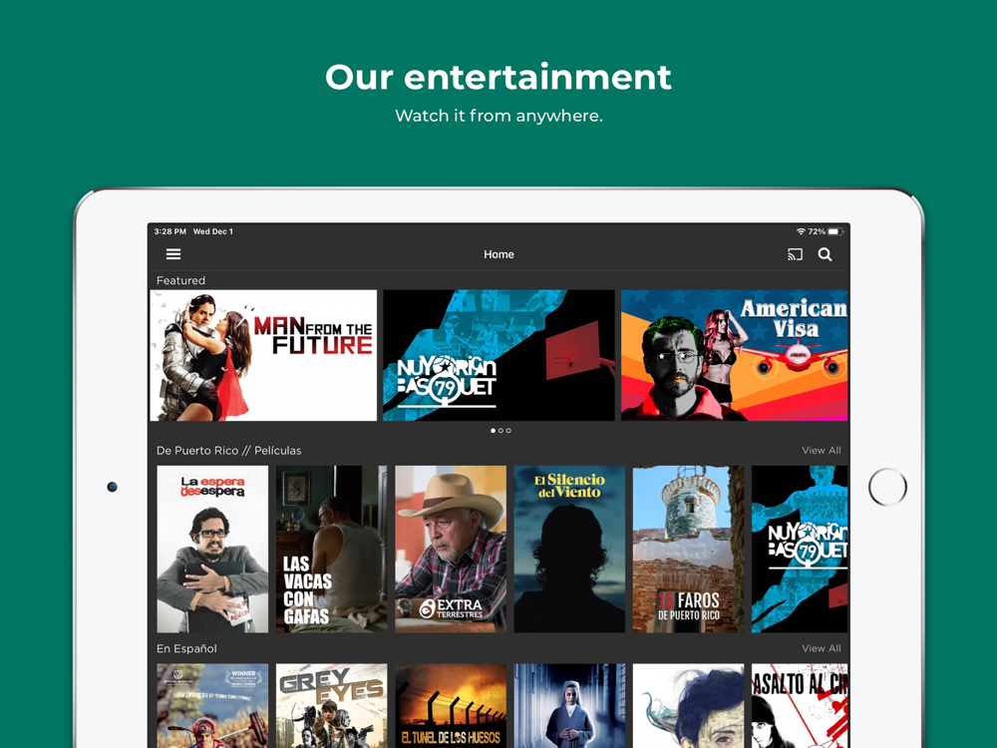Click the Wed Dec 1 date
997x748 pixels.
213,231
